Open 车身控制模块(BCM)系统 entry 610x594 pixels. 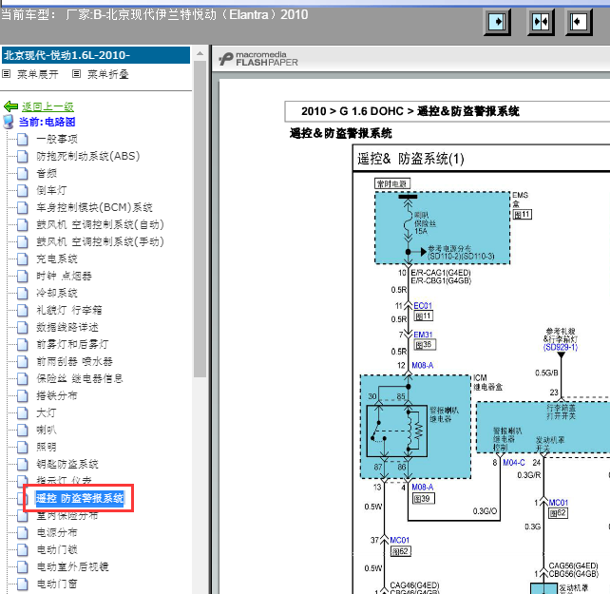tap(94, 207)
